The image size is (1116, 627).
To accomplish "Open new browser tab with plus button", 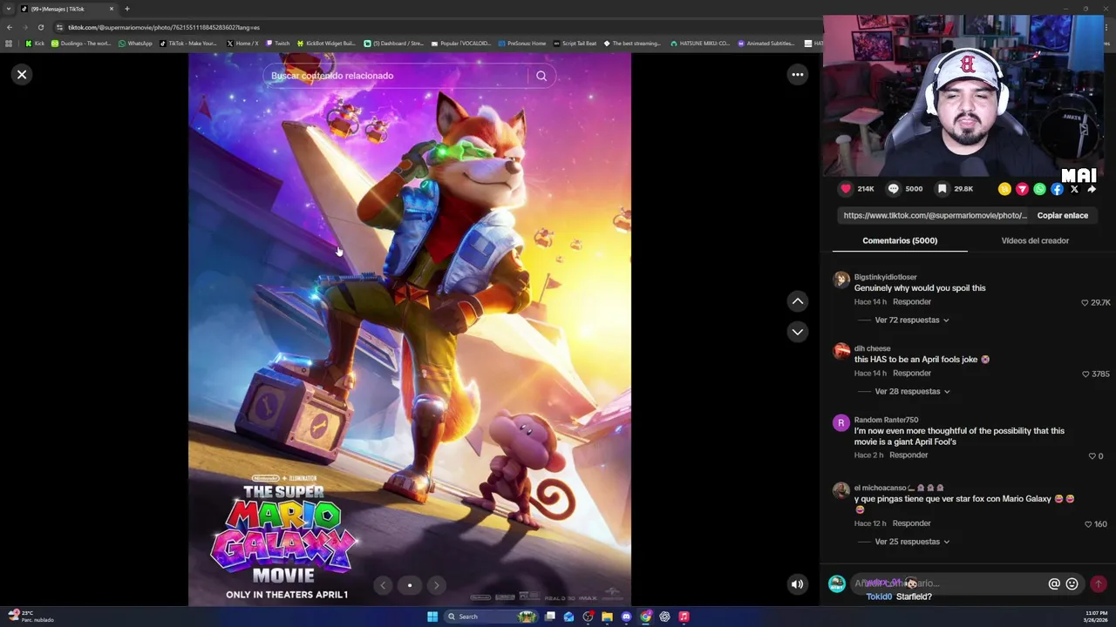I will tap(126, 9).
